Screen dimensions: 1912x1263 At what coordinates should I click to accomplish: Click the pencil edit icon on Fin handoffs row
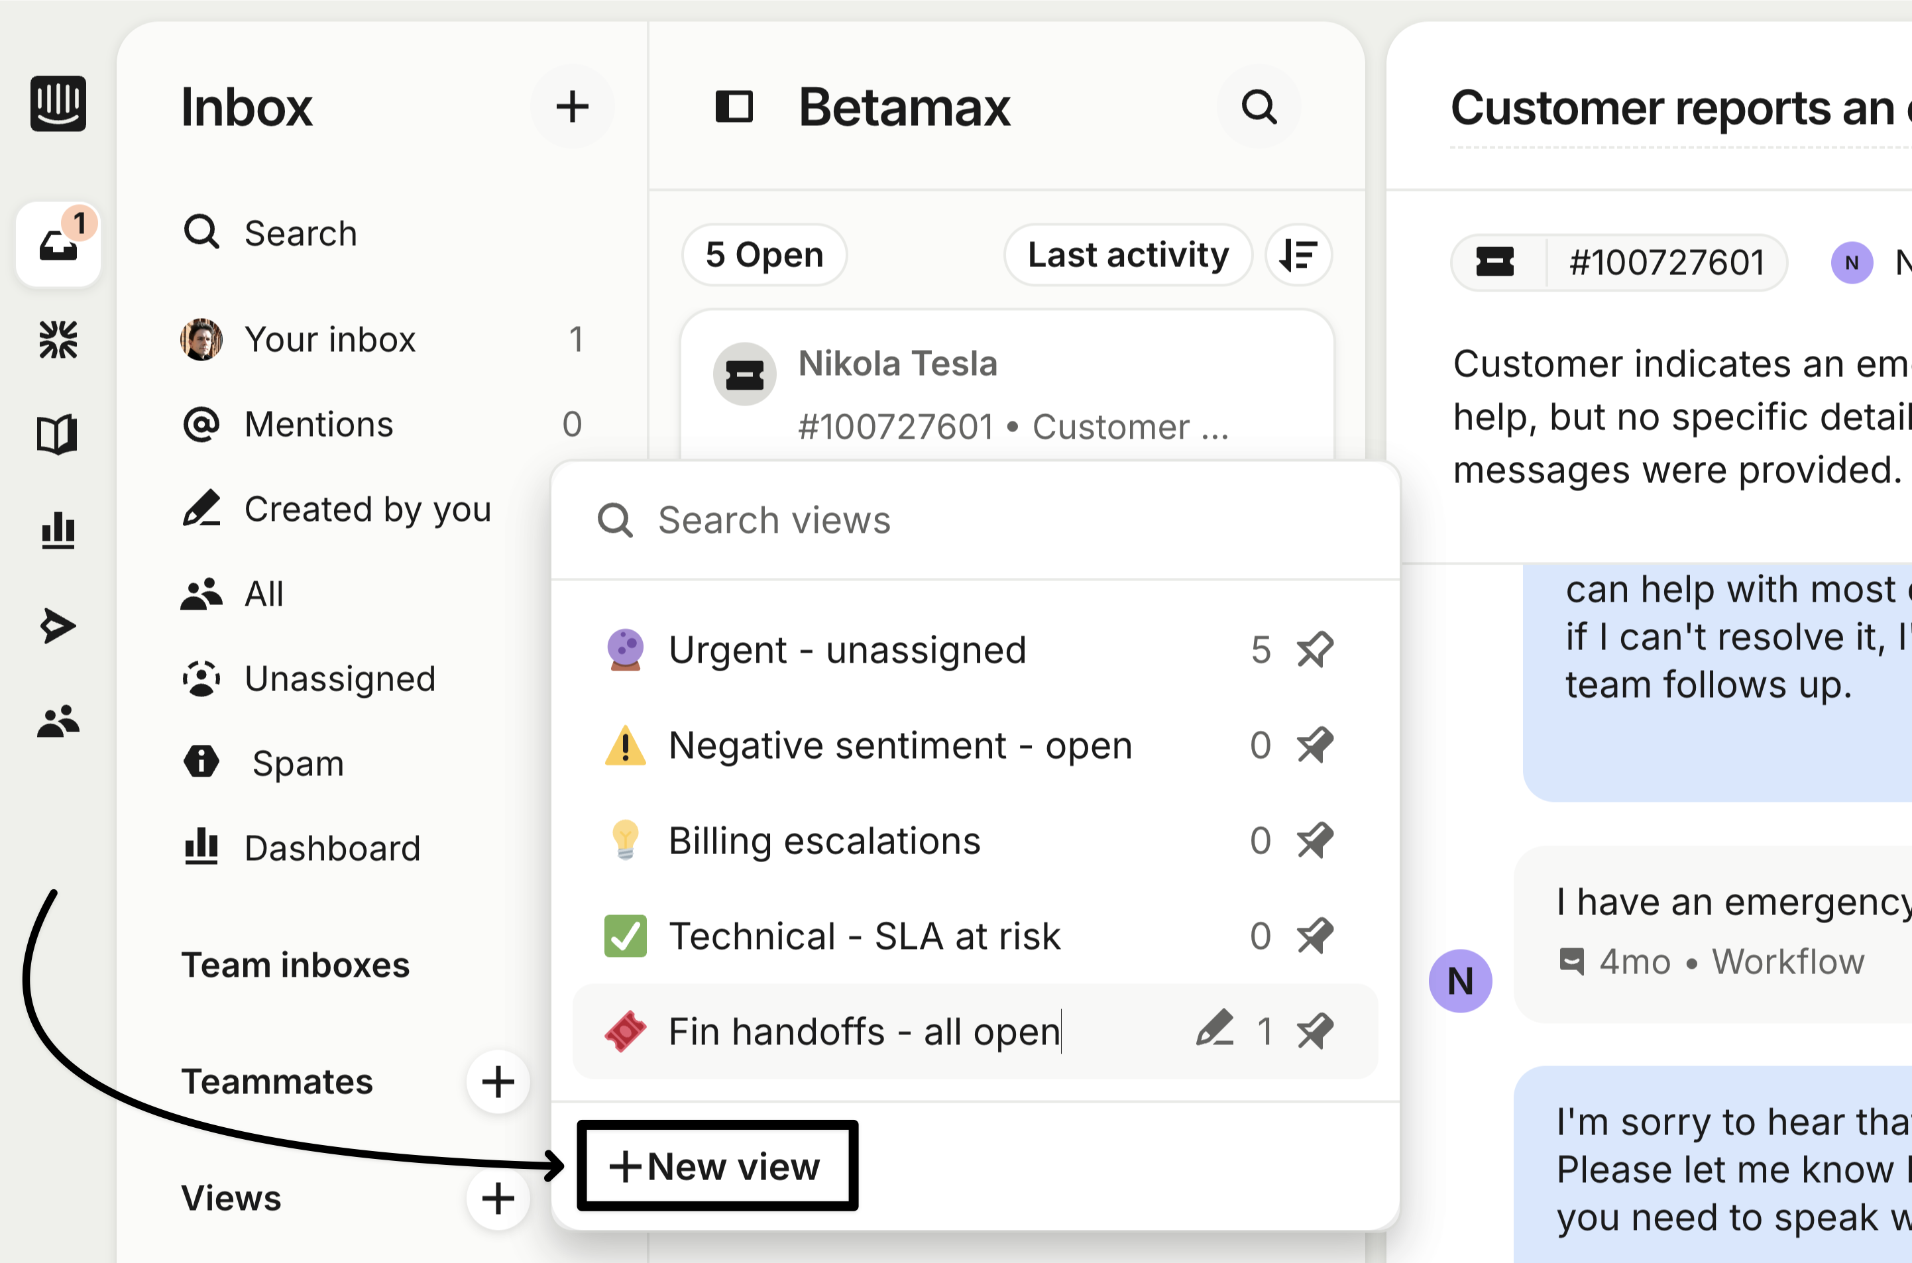[1215, 1028]
